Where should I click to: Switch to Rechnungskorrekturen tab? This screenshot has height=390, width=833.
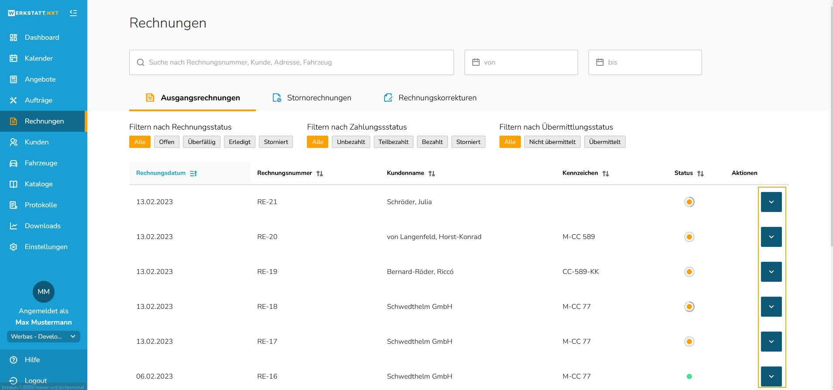(430, 98)
